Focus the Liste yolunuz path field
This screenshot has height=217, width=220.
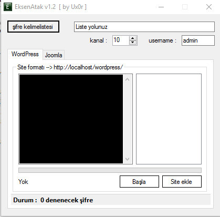click(144, 27)
